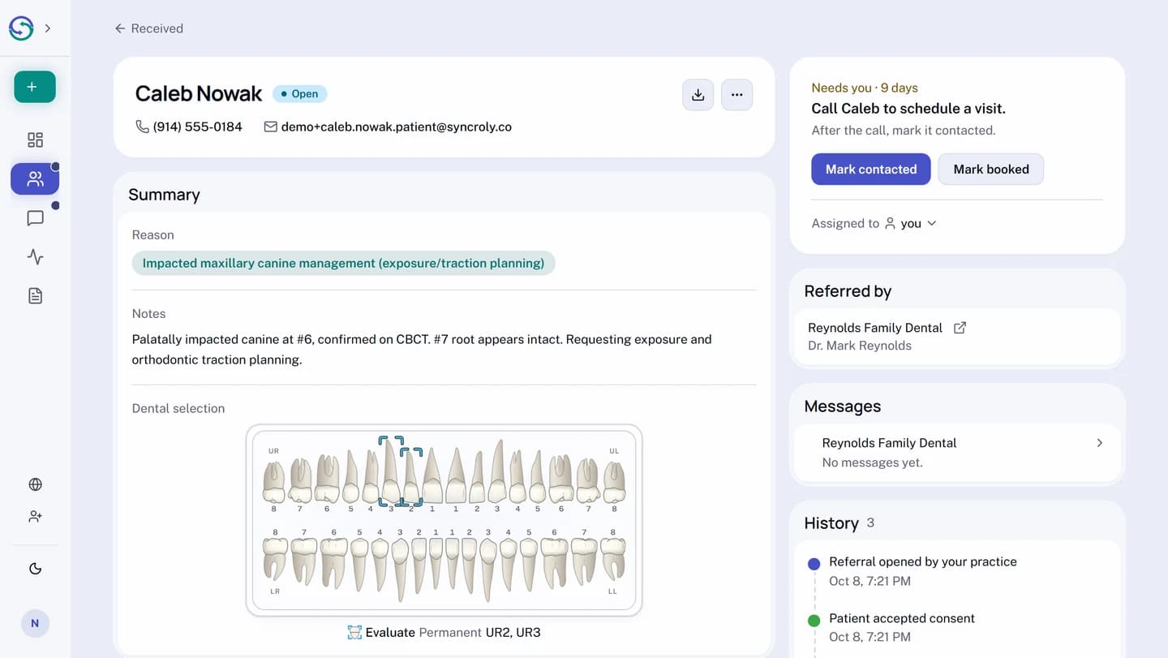Open the dashboard grid icon
The width and height of the screenshot is (1168, 658).
(x=35, y=140)
